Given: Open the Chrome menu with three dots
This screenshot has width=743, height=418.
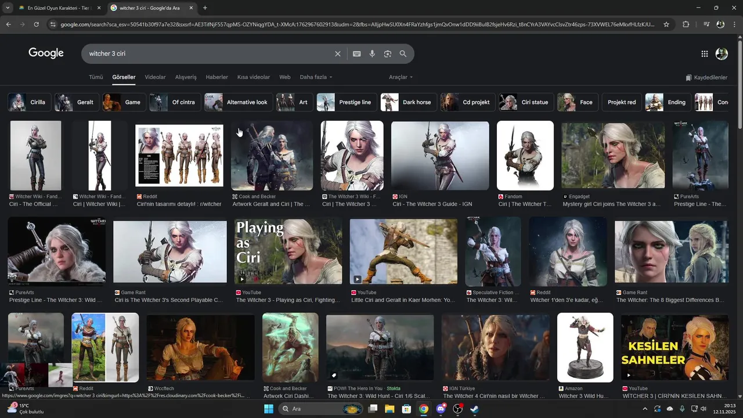Looking at the screenshot, I should (734, 24).
